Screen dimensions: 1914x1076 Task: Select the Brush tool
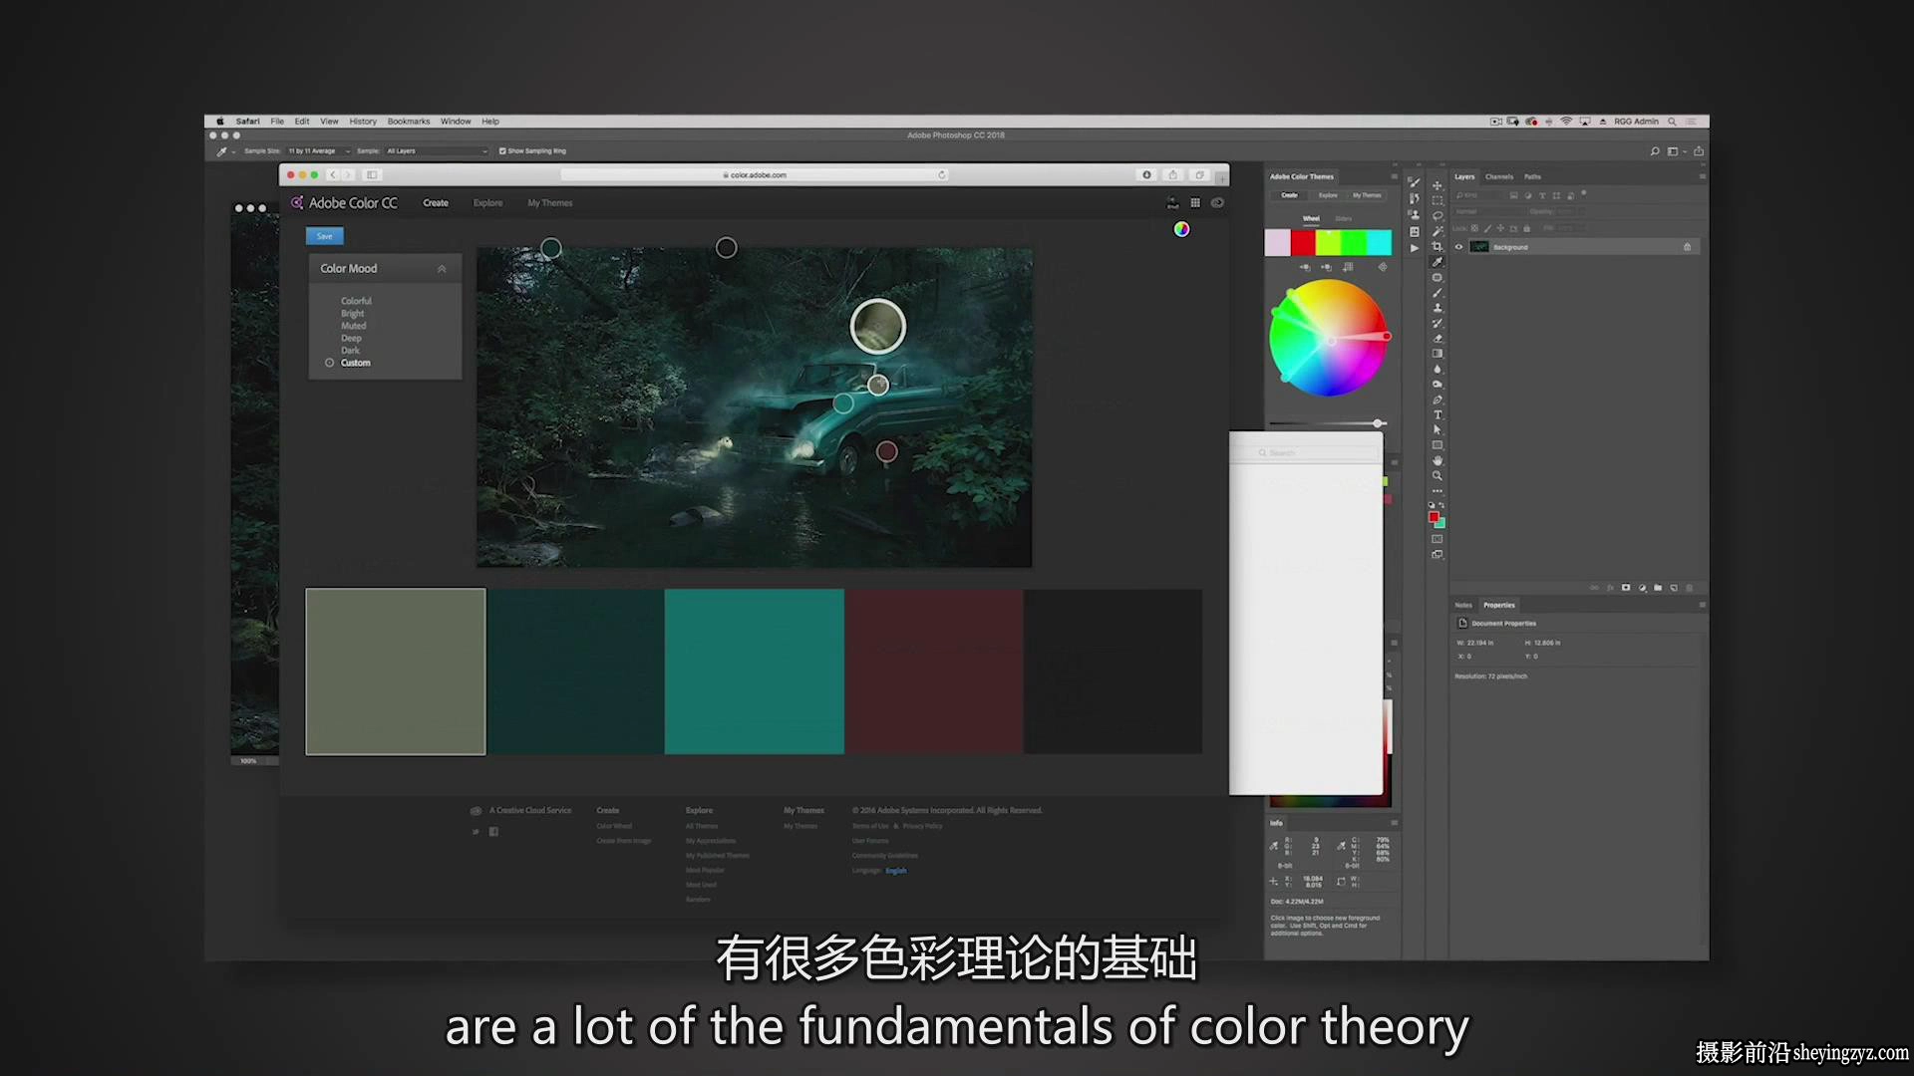1437,293
